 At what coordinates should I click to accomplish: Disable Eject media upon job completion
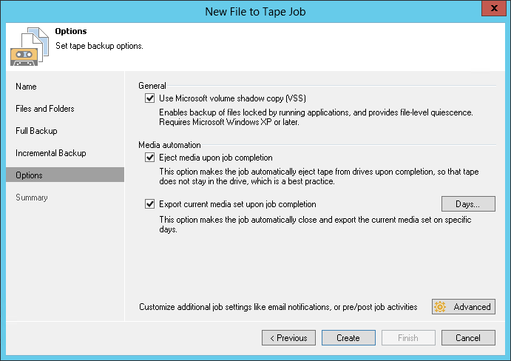150,158
